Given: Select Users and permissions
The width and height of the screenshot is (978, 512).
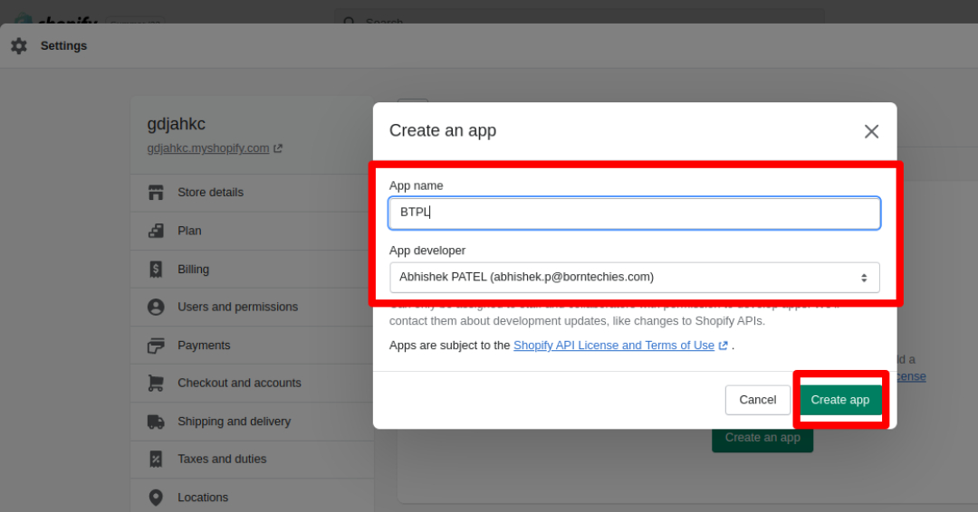Looking at the screenshot, I should coord(252,307).
